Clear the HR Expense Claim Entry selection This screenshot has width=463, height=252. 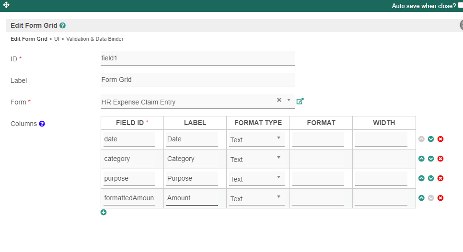[x=279, y=100]
